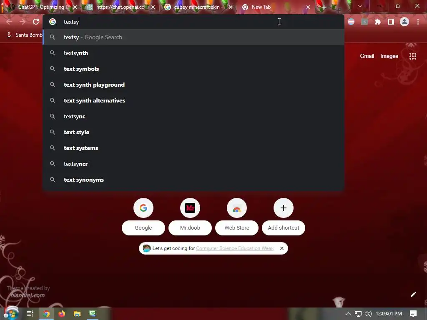Open the Gmail link
427x320 pixels.
coord(367,56)
